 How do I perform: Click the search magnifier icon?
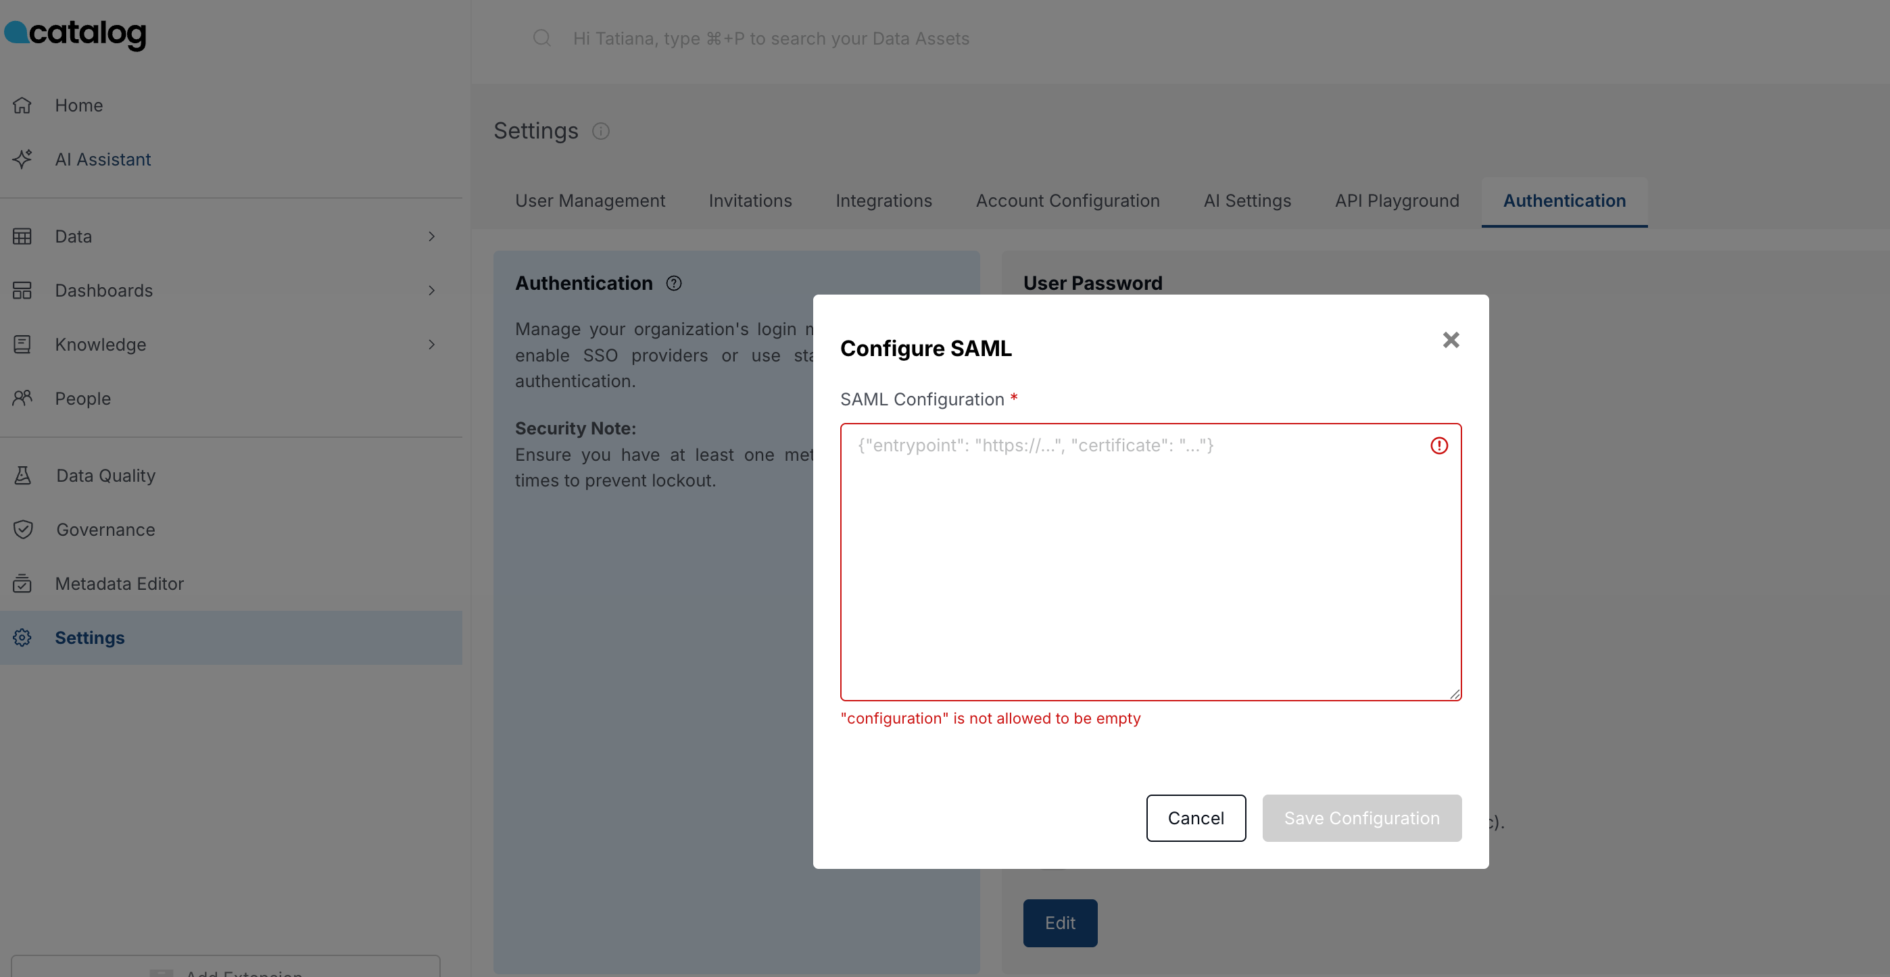point(541,38)
